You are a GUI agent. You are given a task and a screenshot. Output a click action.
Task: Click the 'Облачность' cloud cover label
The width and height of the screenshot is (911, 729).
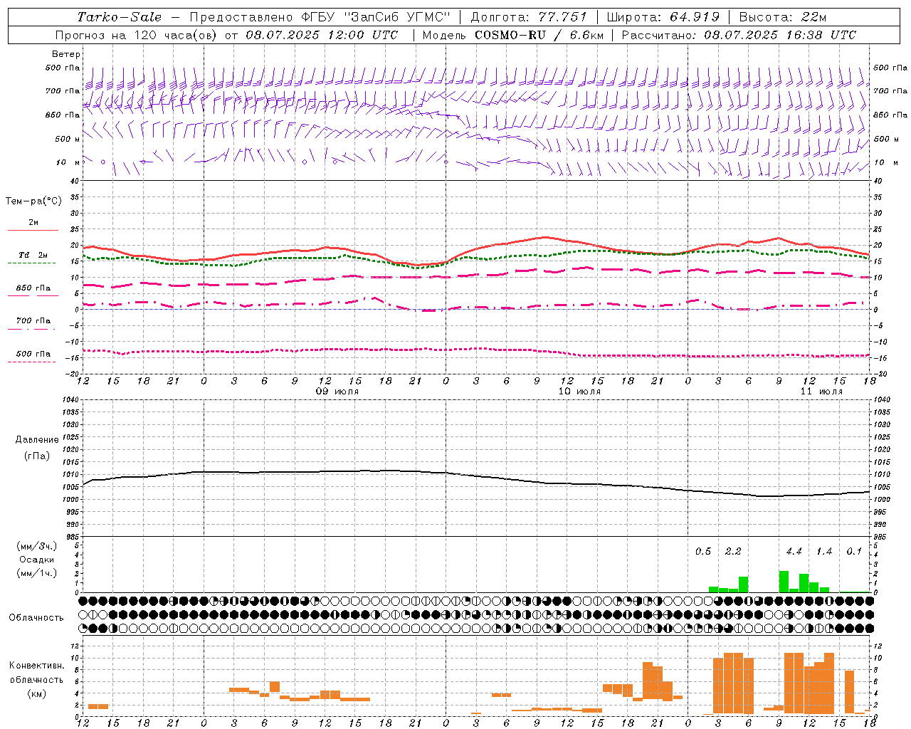(x=36, y=618)
